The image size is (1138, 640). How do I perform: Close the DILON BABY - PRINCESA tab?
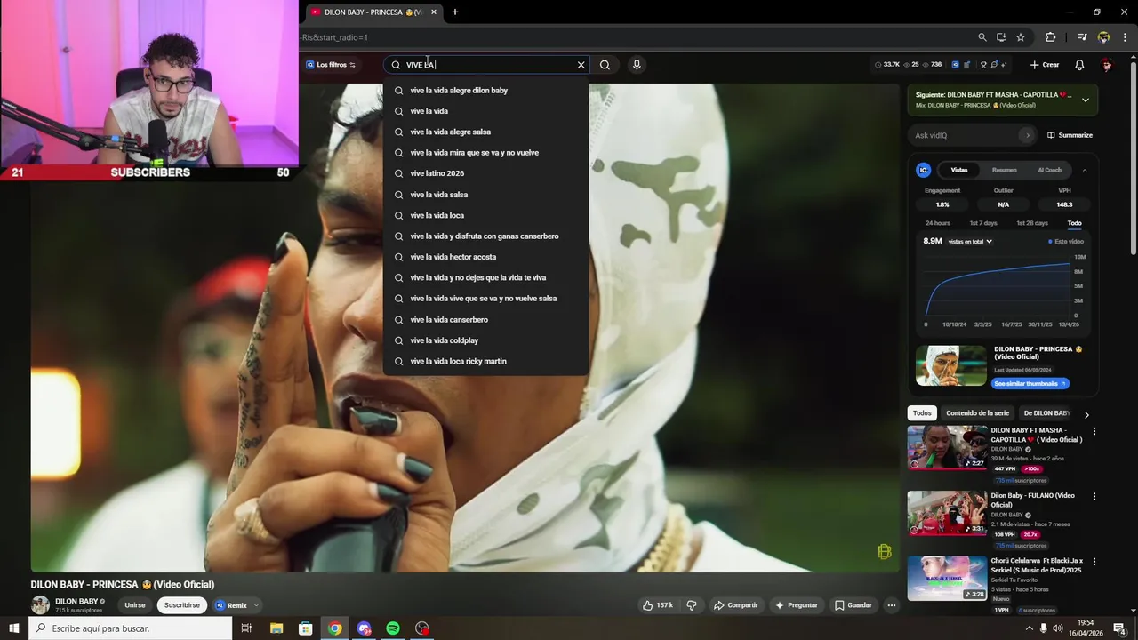[433, 12]
